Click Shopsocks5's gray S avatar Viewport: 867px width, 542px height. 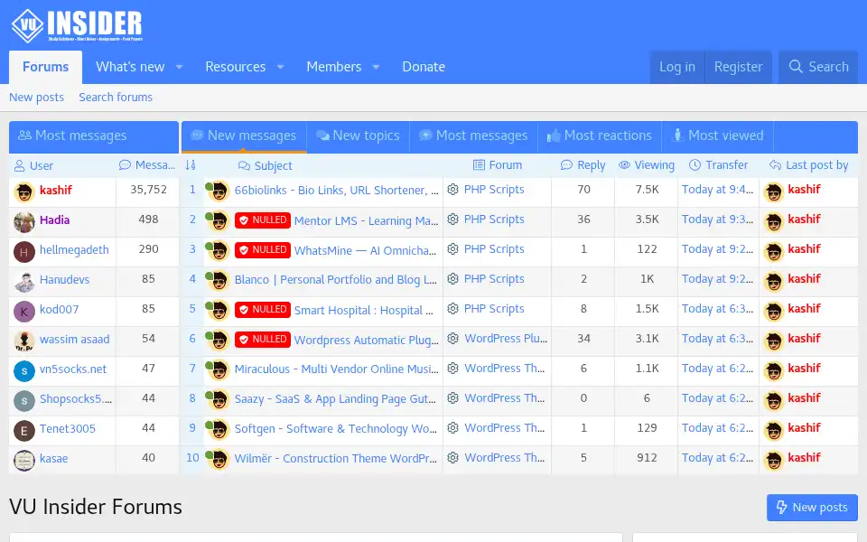[x=23, y=401]
